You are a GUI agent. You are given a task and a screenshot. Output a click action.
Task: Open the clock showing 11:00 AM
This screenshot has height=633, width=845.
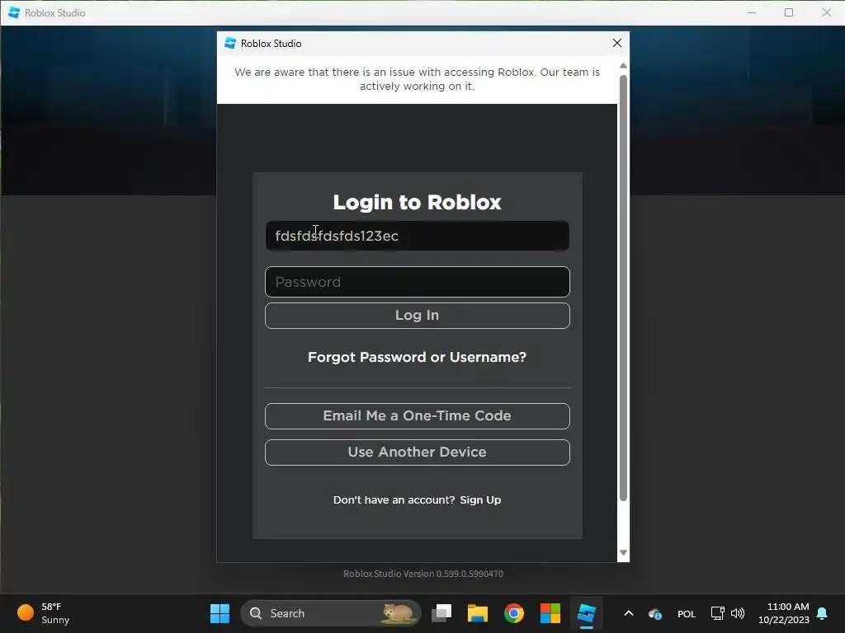point(784,613)
